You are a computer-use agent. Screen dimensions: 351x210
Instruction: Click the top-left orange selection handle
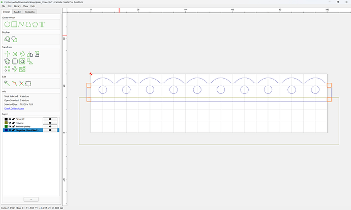coord(89,85)
